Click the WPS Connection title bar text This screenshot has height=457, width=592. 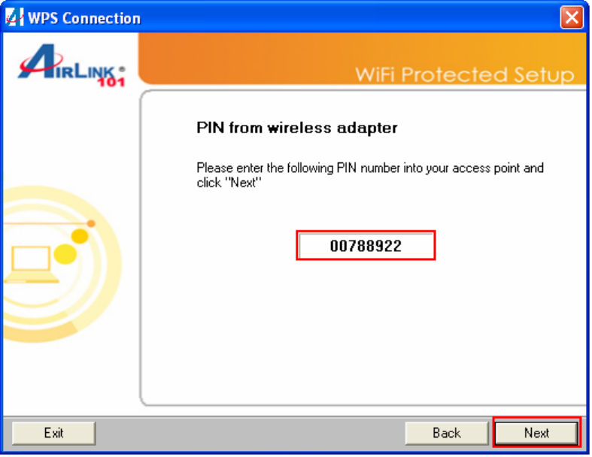tap(84, 18)
